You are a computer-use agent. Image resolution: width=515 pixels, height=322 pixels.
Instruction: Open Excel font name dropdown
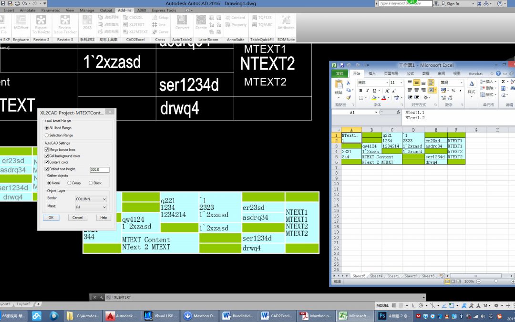pos(387,83)
